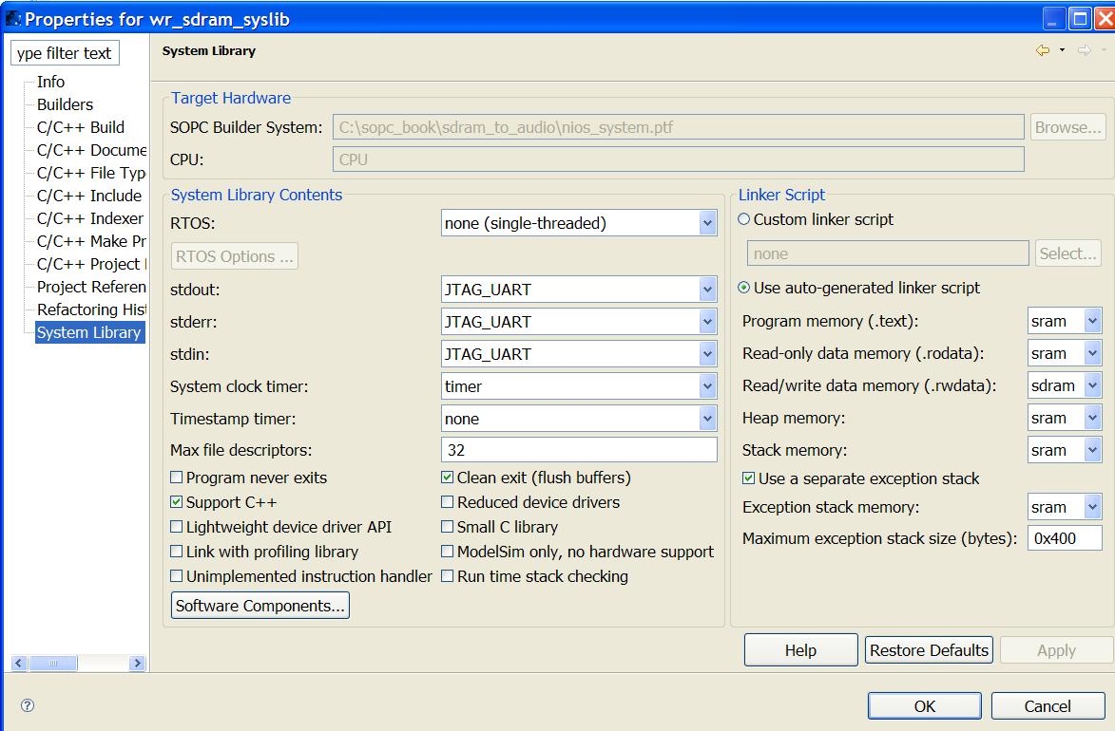1115x731 pixels.
Task: Click the custom linker script path field
Action: click(x=888, y=253)
